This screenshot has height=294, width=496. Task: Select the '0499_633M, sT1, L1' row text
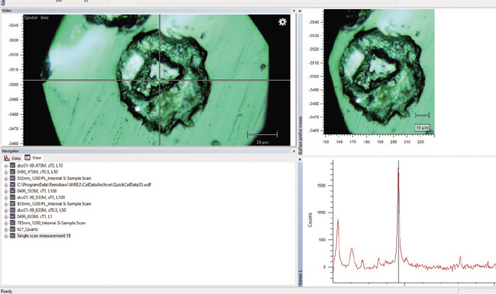34,216
